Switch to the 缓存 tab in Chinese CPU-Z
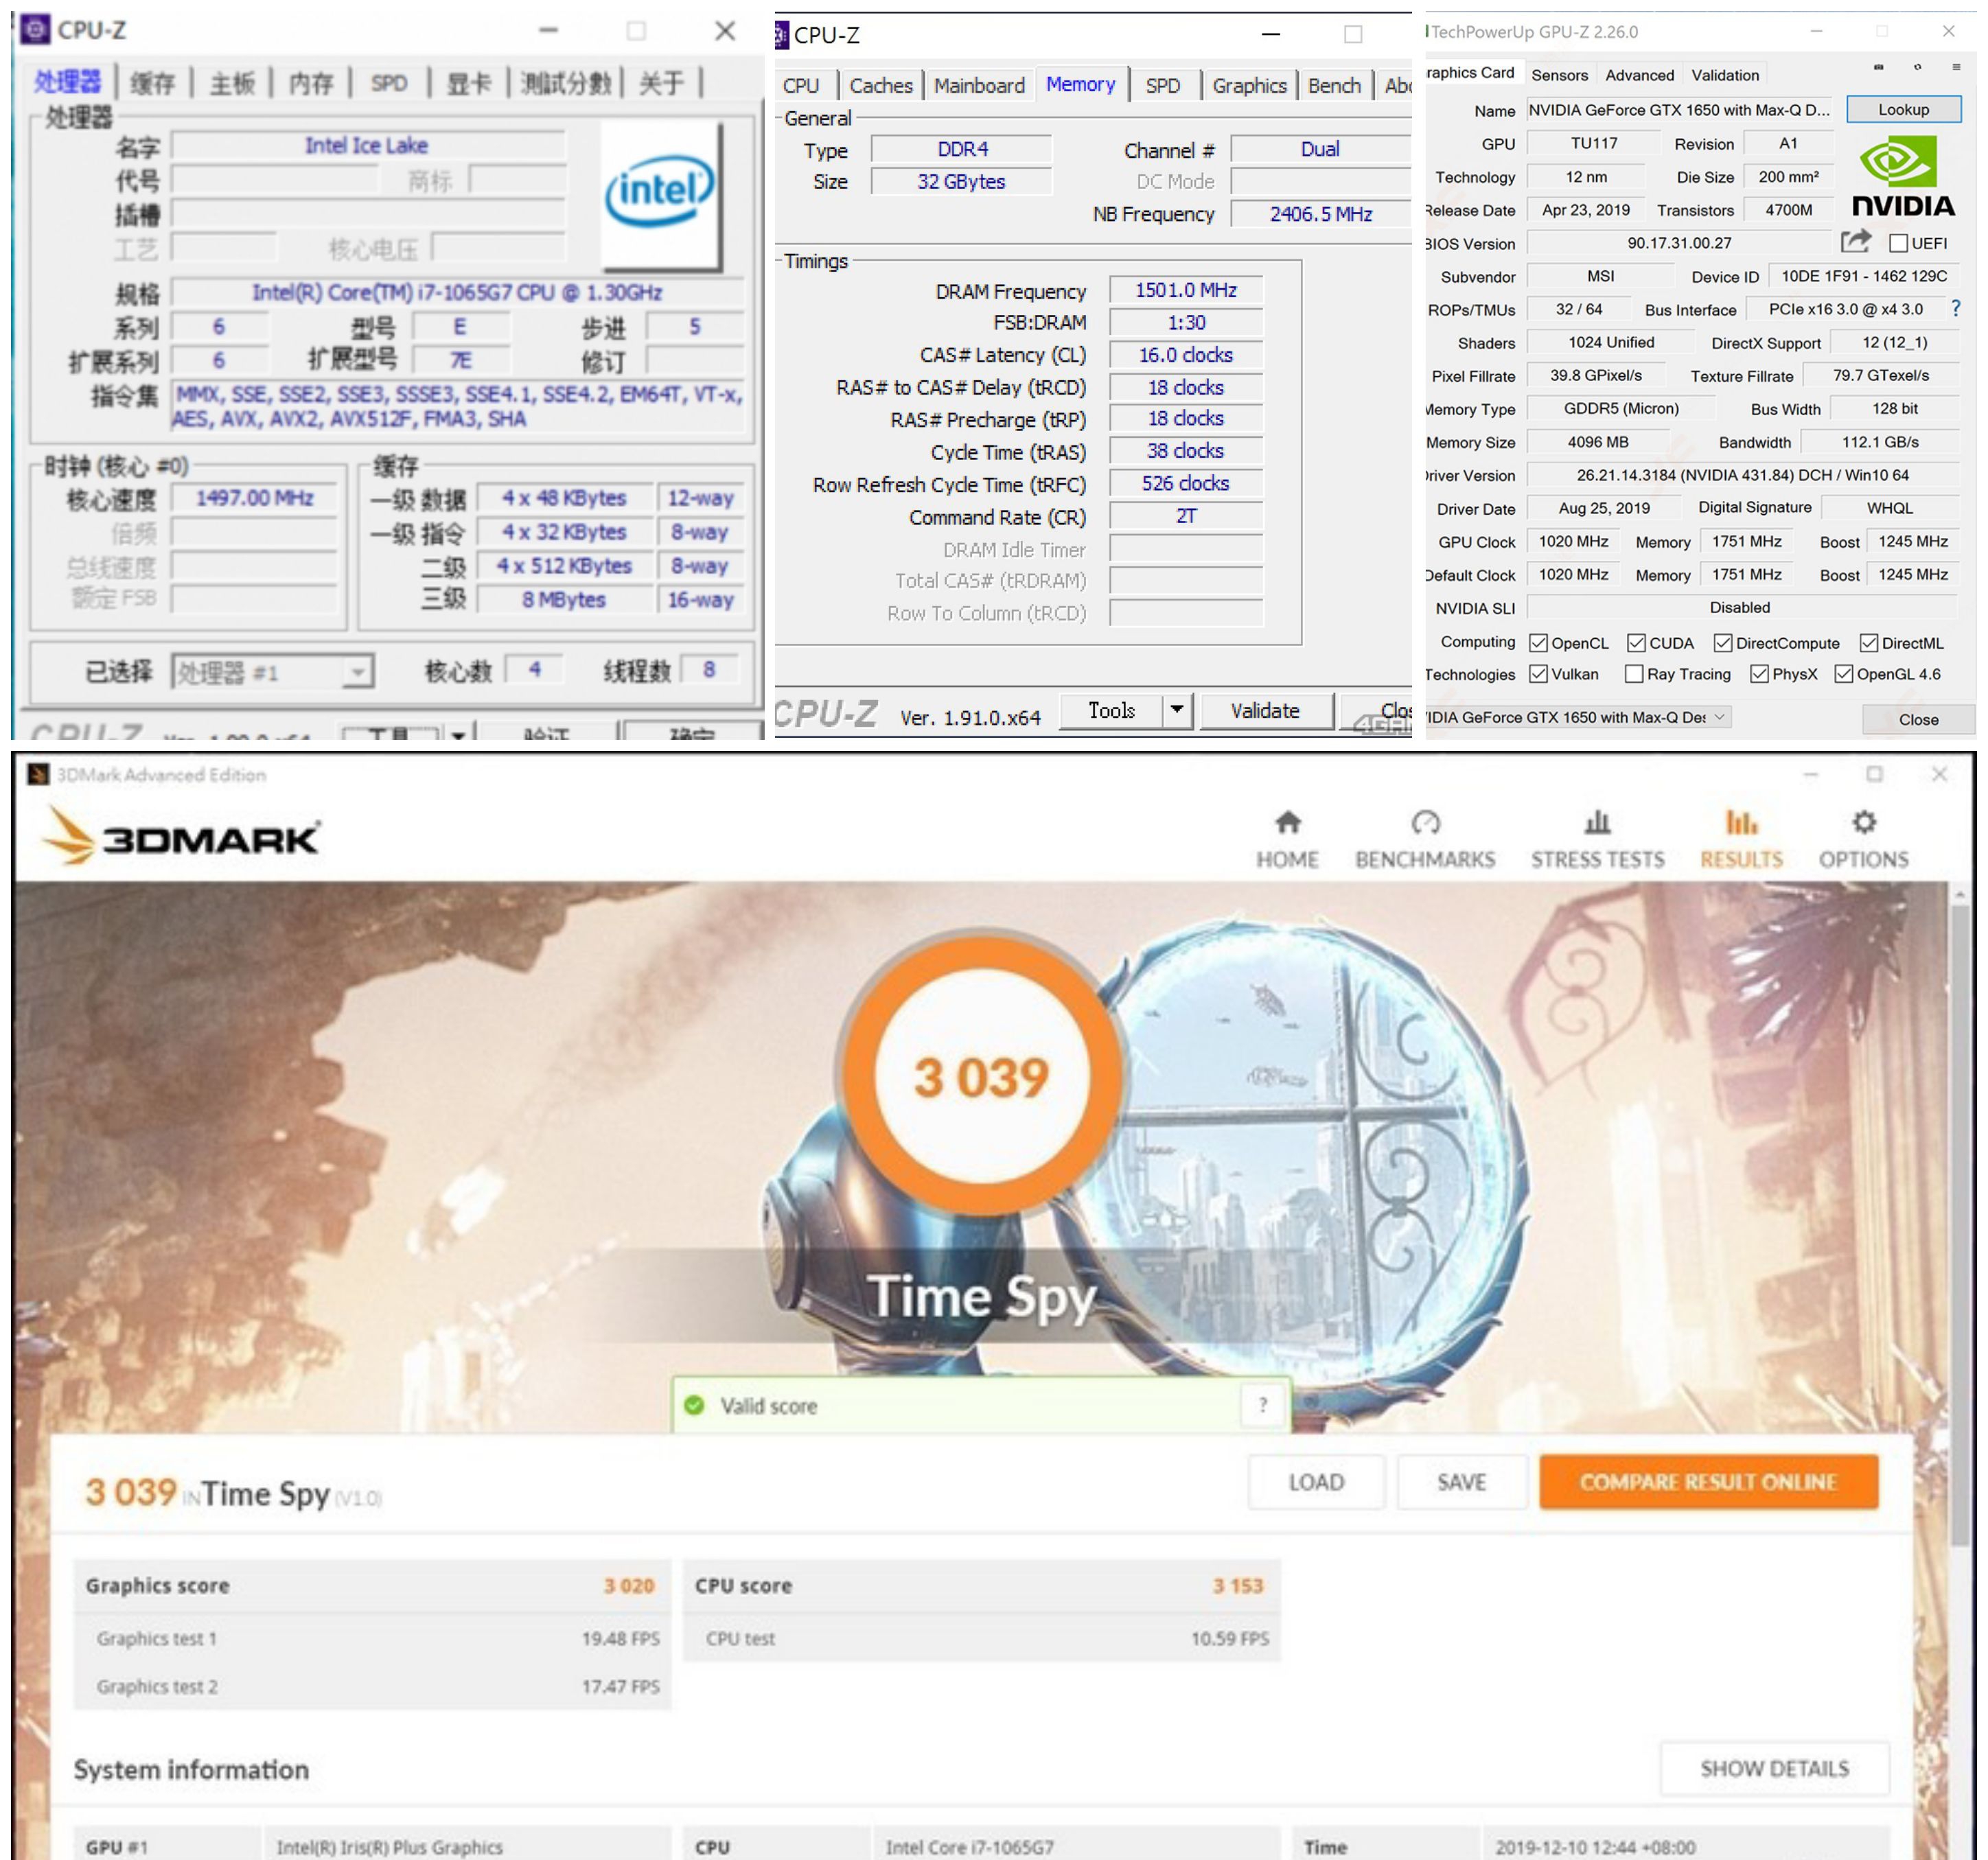Image resolution: width=1988 pixels, height=1860 pixels. click(153, 83)
